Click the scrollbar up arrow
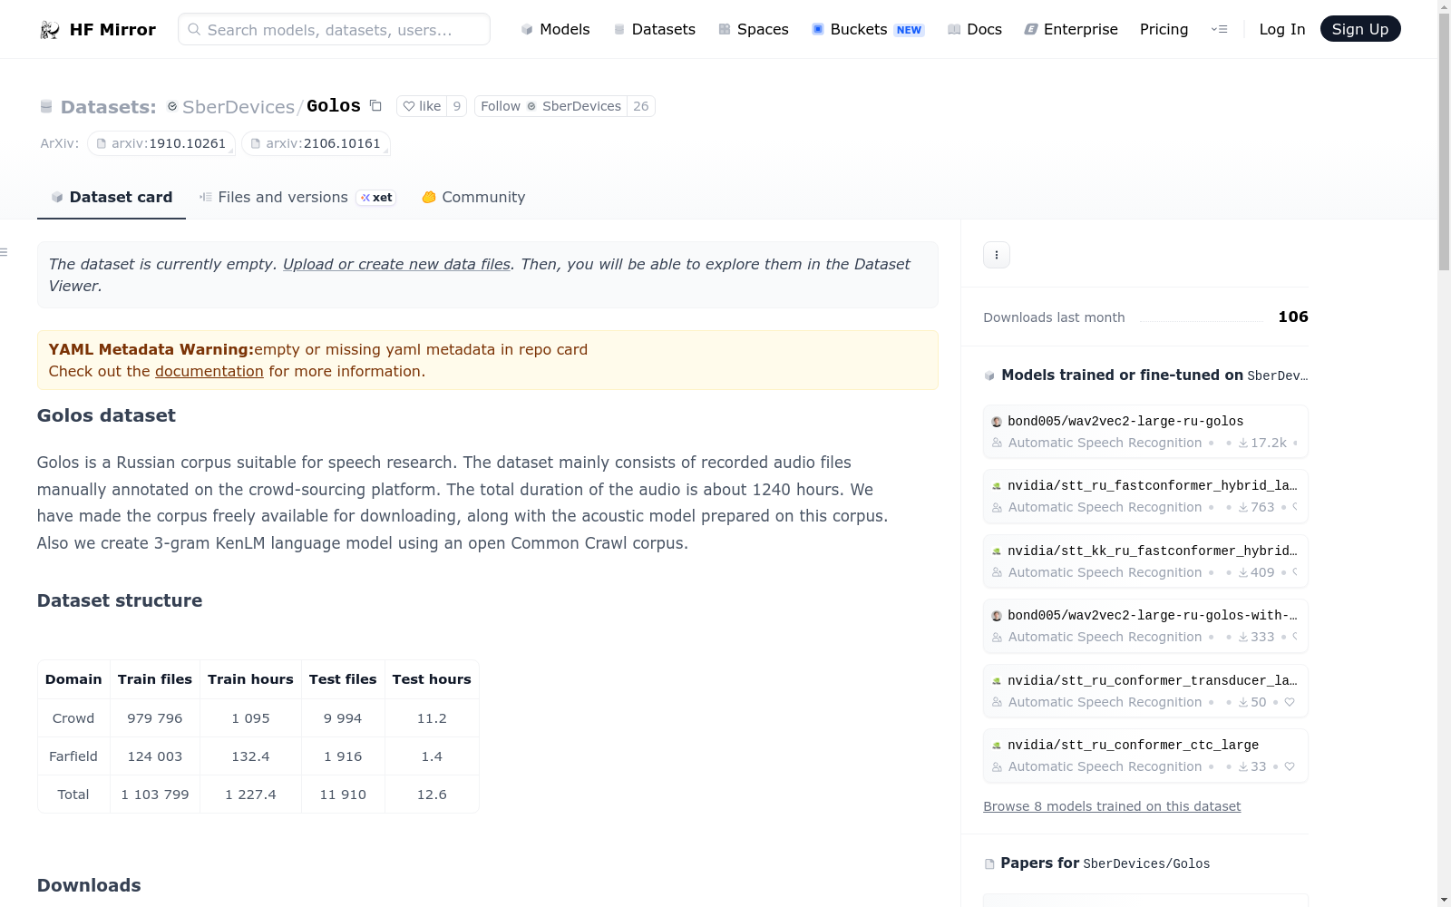This screenshot has width=1451, height=907. pyautogui.click(x=1444, y=7)
